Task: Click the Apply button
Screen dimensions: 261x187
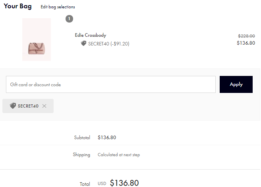Action: point(236,84)
